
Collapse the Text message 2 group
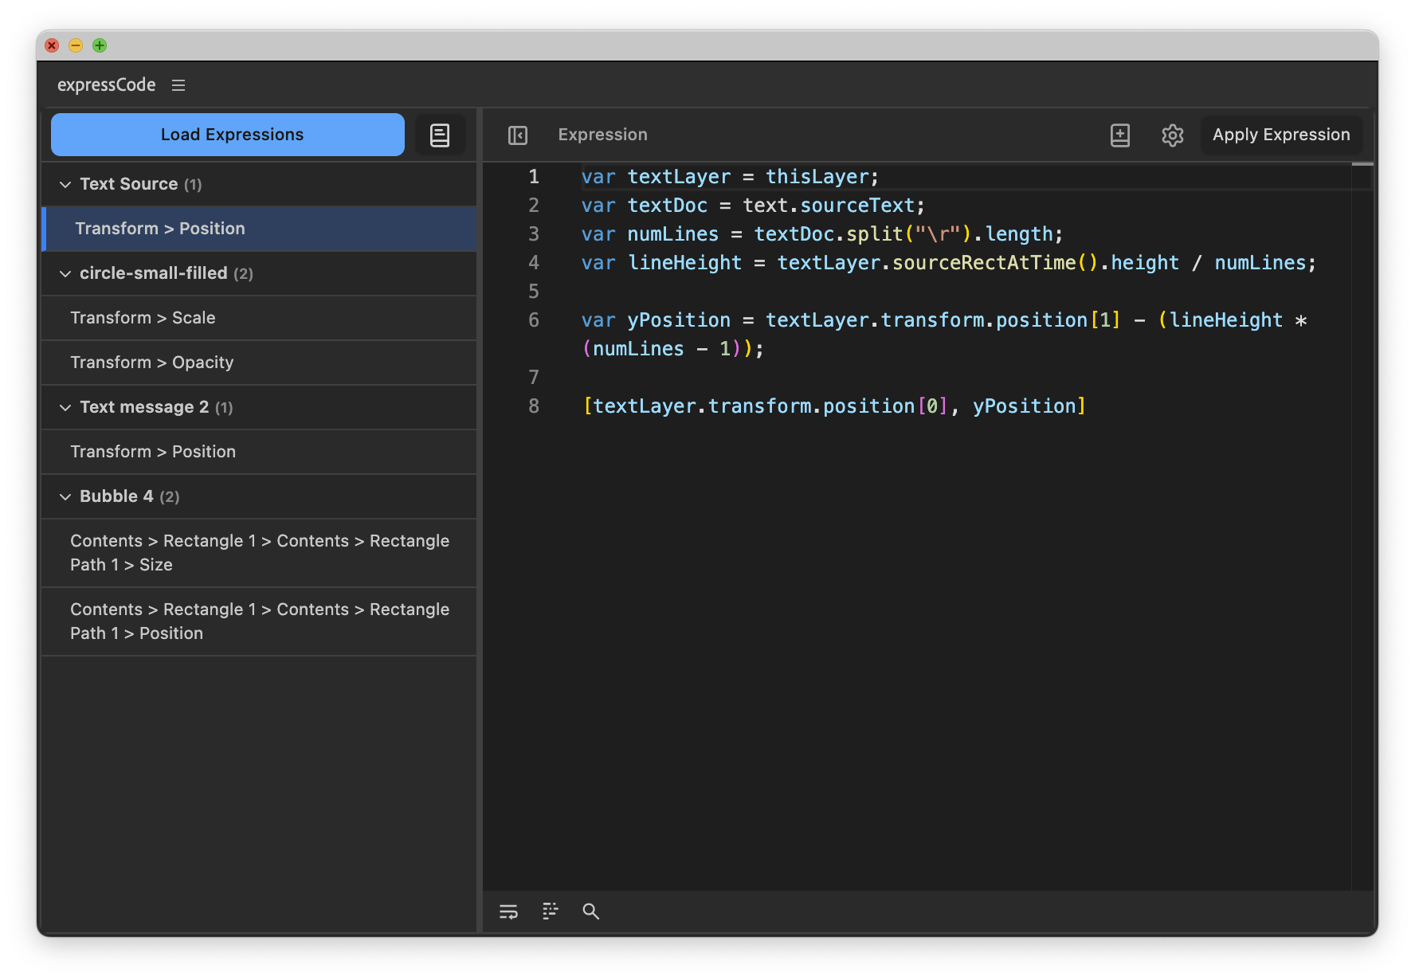click(65, 408)
